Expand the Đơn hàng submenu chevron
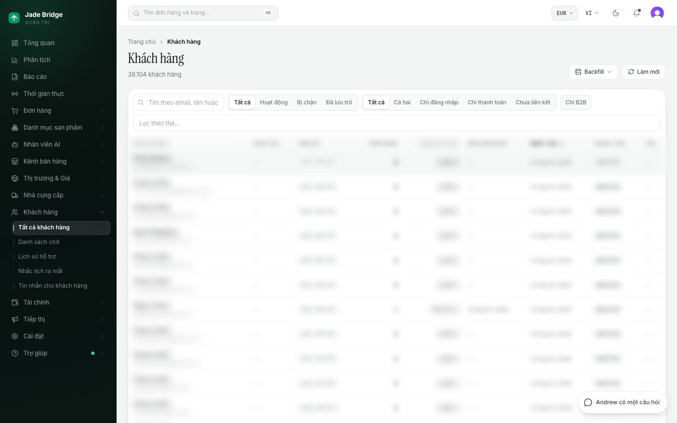This screenshot has height=423, width=677. [102, 111]
